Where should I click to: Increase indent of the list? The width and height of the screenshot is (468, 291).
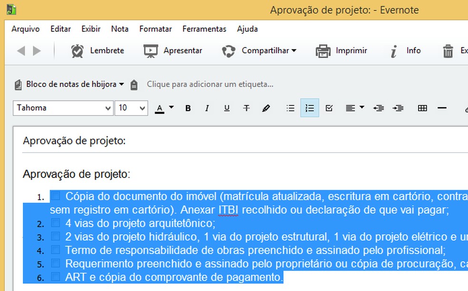click(x=399, y=108)
